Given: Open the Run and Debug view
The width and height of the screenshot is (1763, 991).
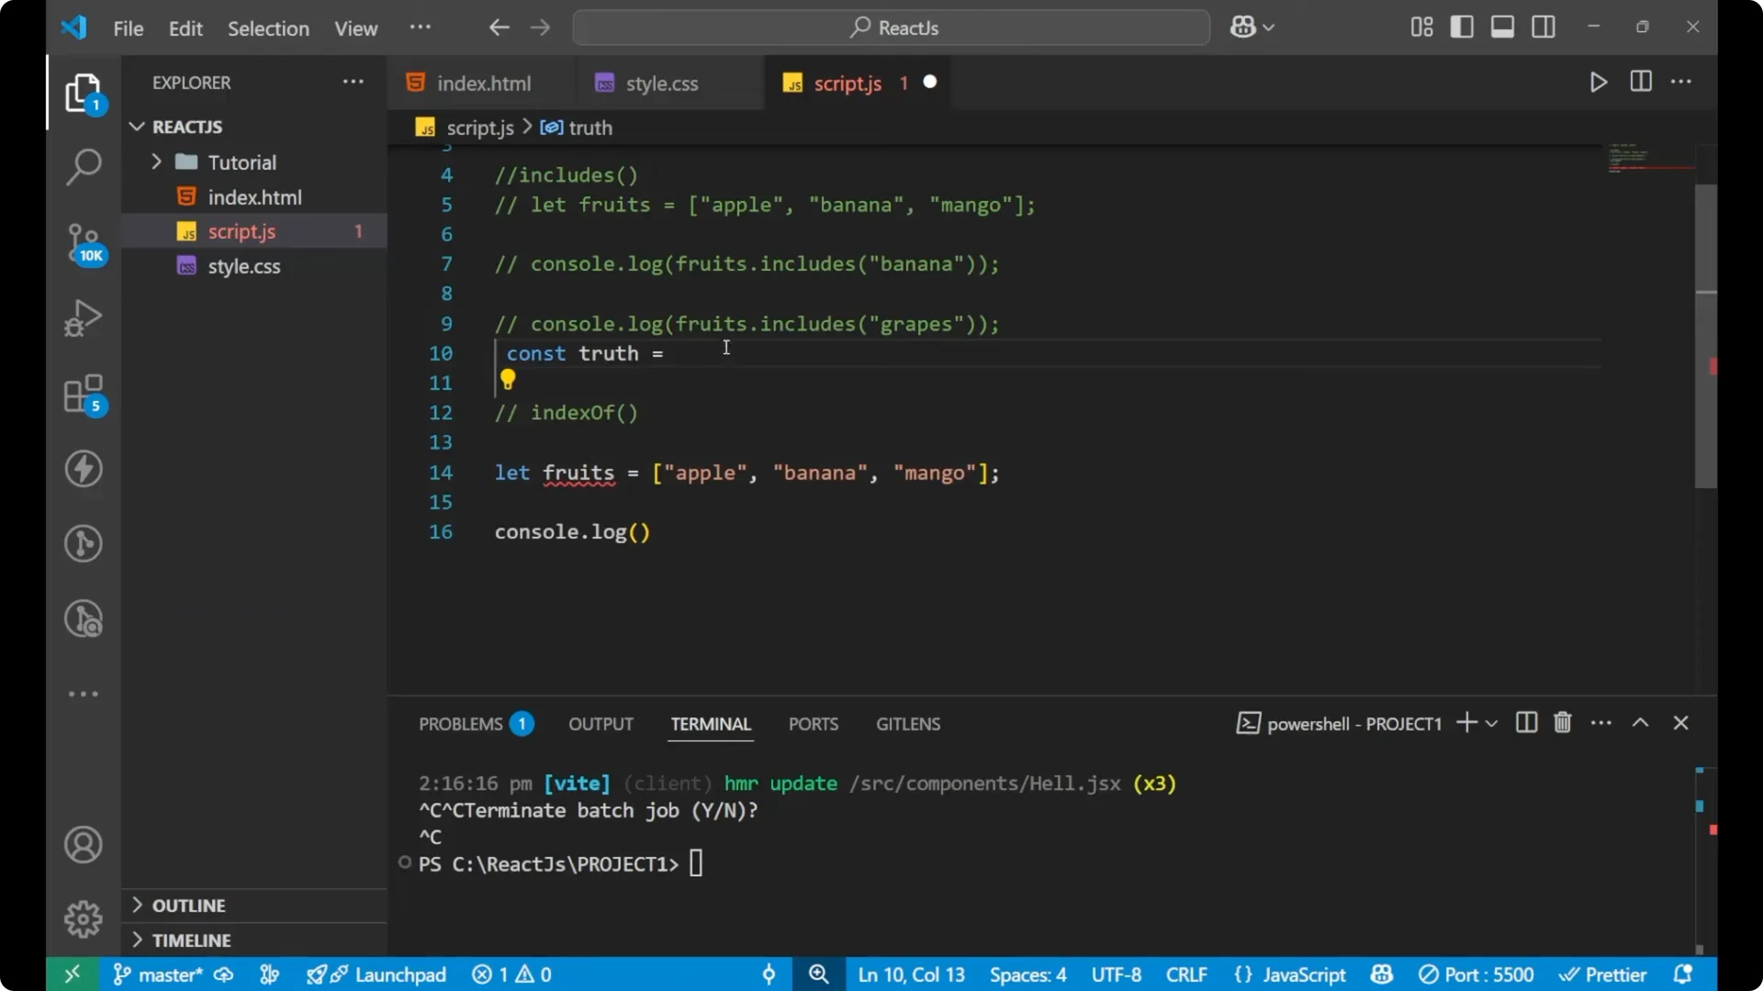Looking at the screenshot, I should pyautogui.click(x=83, y=317).
